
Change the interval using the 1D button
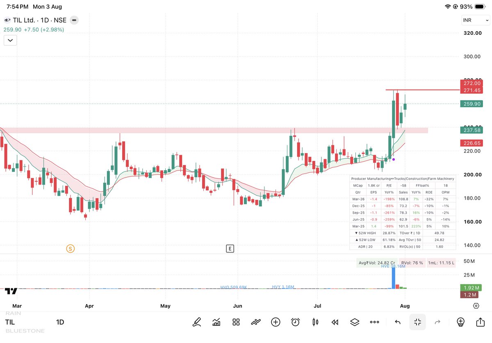60,322
